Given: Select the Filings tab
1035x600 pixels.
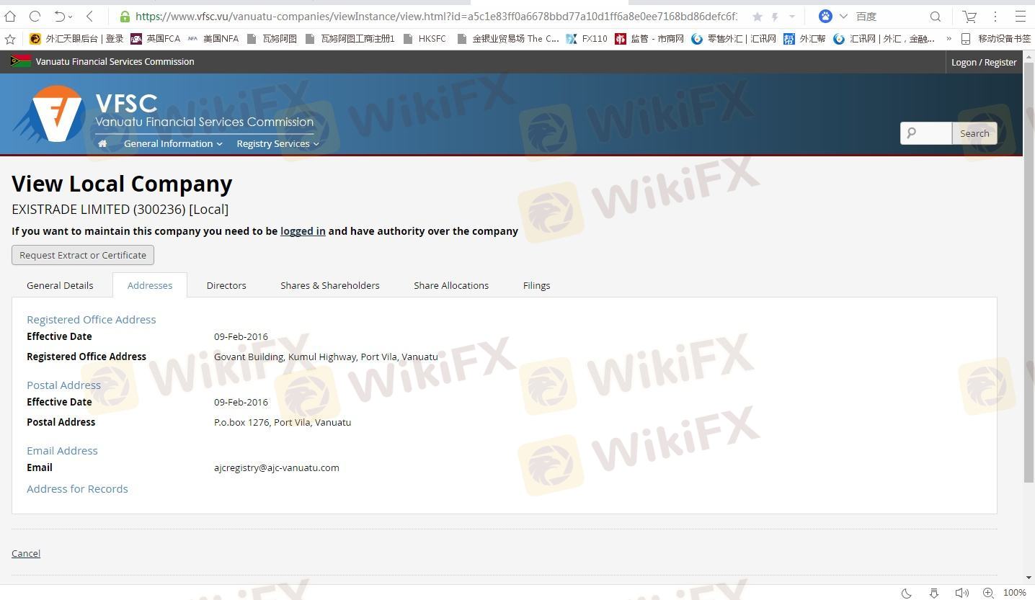Looking at the screenshot, I should point(536,285).
